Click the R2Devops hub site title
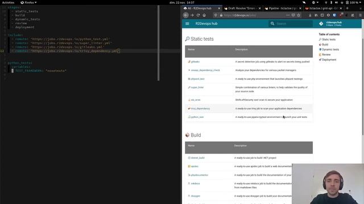 click(x=206, y=24)
